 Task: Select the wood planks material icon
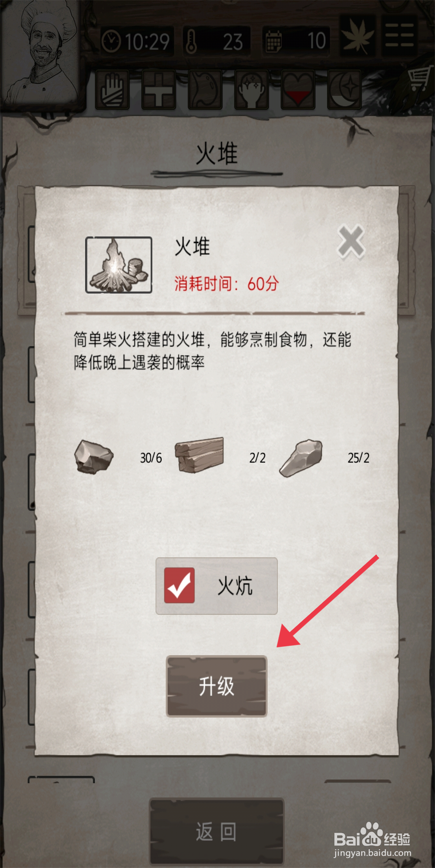click(x=200, y=455)
